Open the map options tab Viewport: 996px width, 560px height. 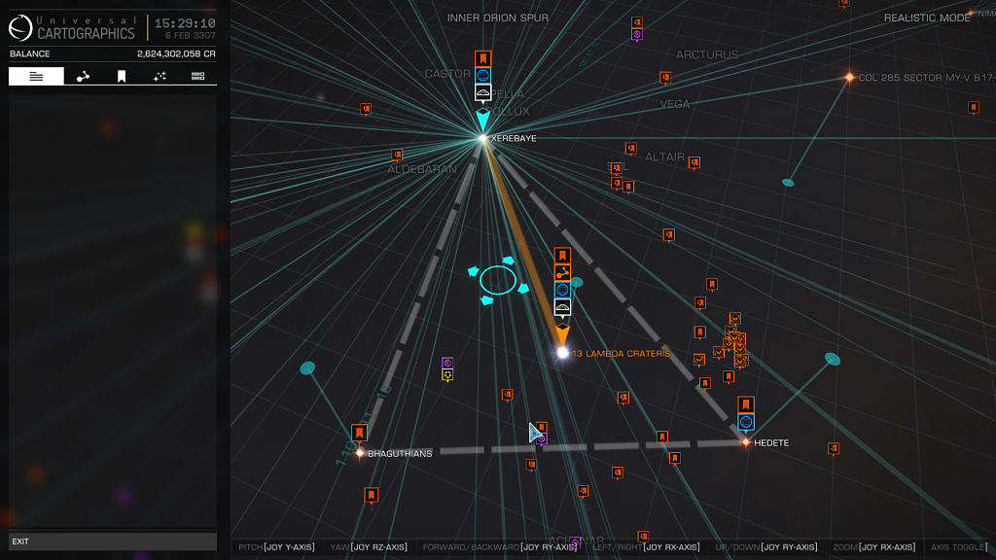197,76
